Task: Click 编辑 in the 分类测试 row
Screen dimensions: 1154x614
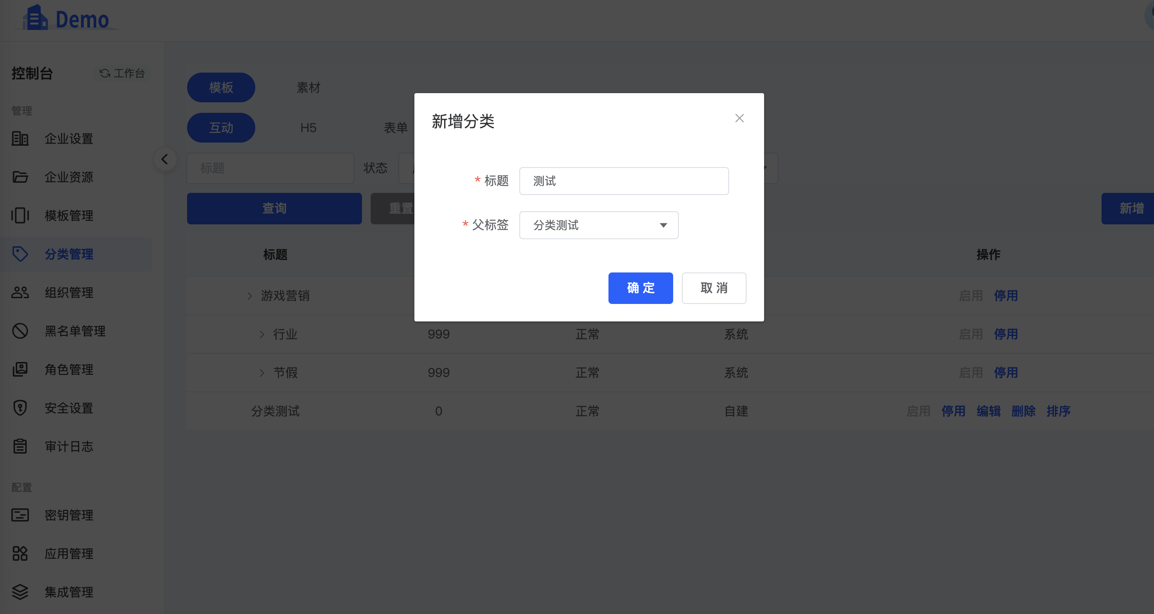Action: pos(988,411)
